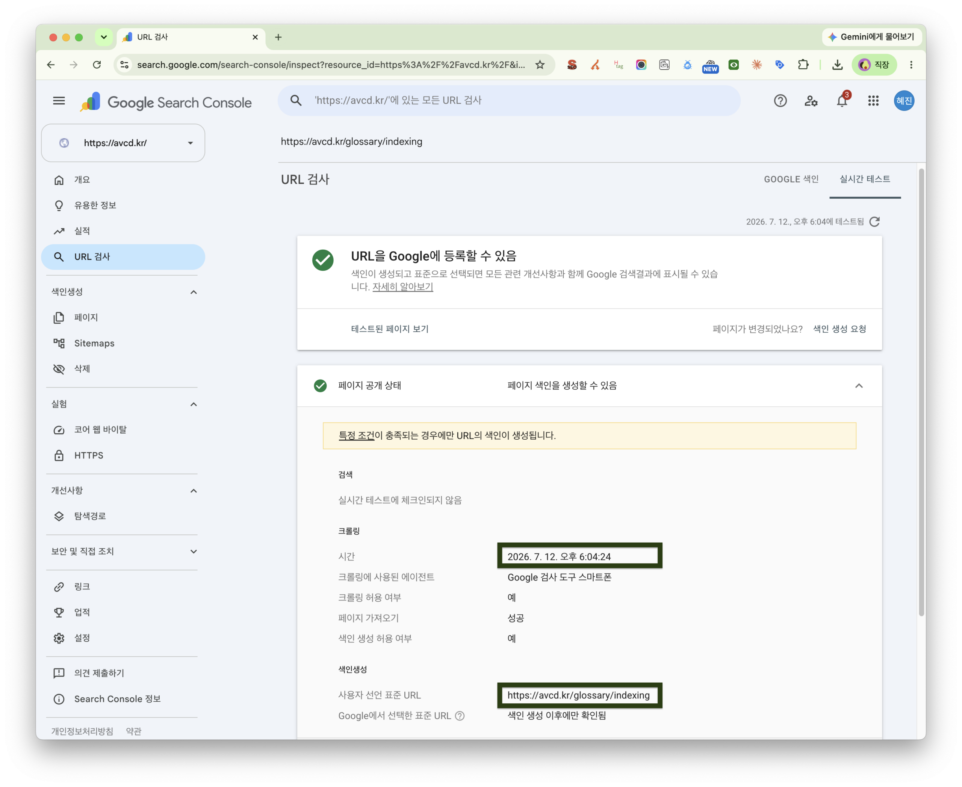Click the Google 검사 도구 스마트폰 agent value
The image size is (962, 787).
(559, 577)
